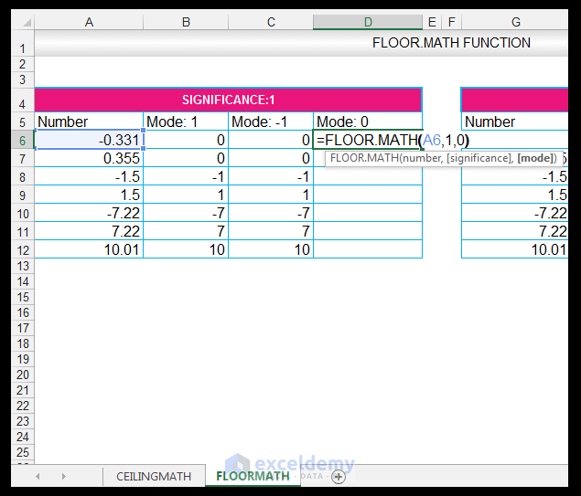Click cell B9 showing 1
This screenshot has height=496, width=581.
186,195
